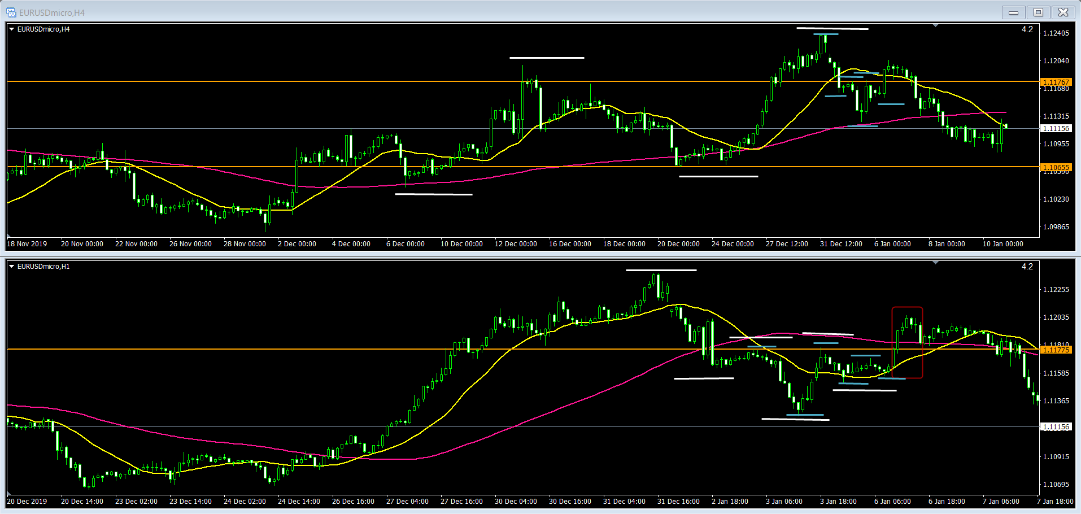Click the current price 1.11156 in H4 chart
This screenshot has height=514, width=1081.
pyautogui.click(x=1056, y=129)
